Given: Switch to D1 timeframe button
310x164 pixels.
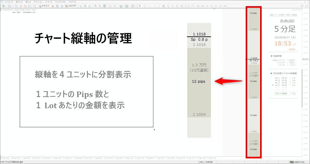Looking at the screenshot, I should [216, 6].
